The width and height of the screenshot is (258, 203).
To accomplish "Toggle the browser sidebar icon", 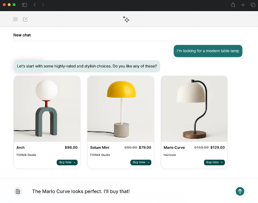I will click(24, 5).
